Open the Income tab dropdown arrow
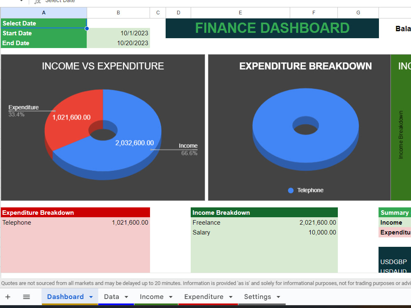The image size is (411, 308). pos(171,297)
